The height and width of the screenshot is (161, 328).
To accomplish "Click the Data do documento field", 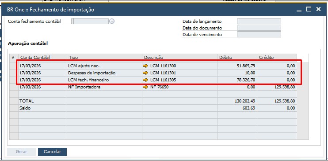I will (259, 28).
